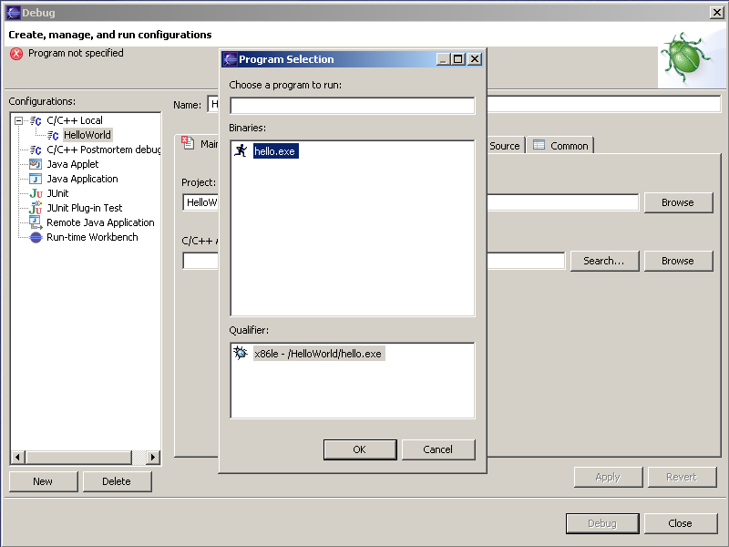
Task: Click the C/C++ Local configuration icon
Action: point(36,120)
